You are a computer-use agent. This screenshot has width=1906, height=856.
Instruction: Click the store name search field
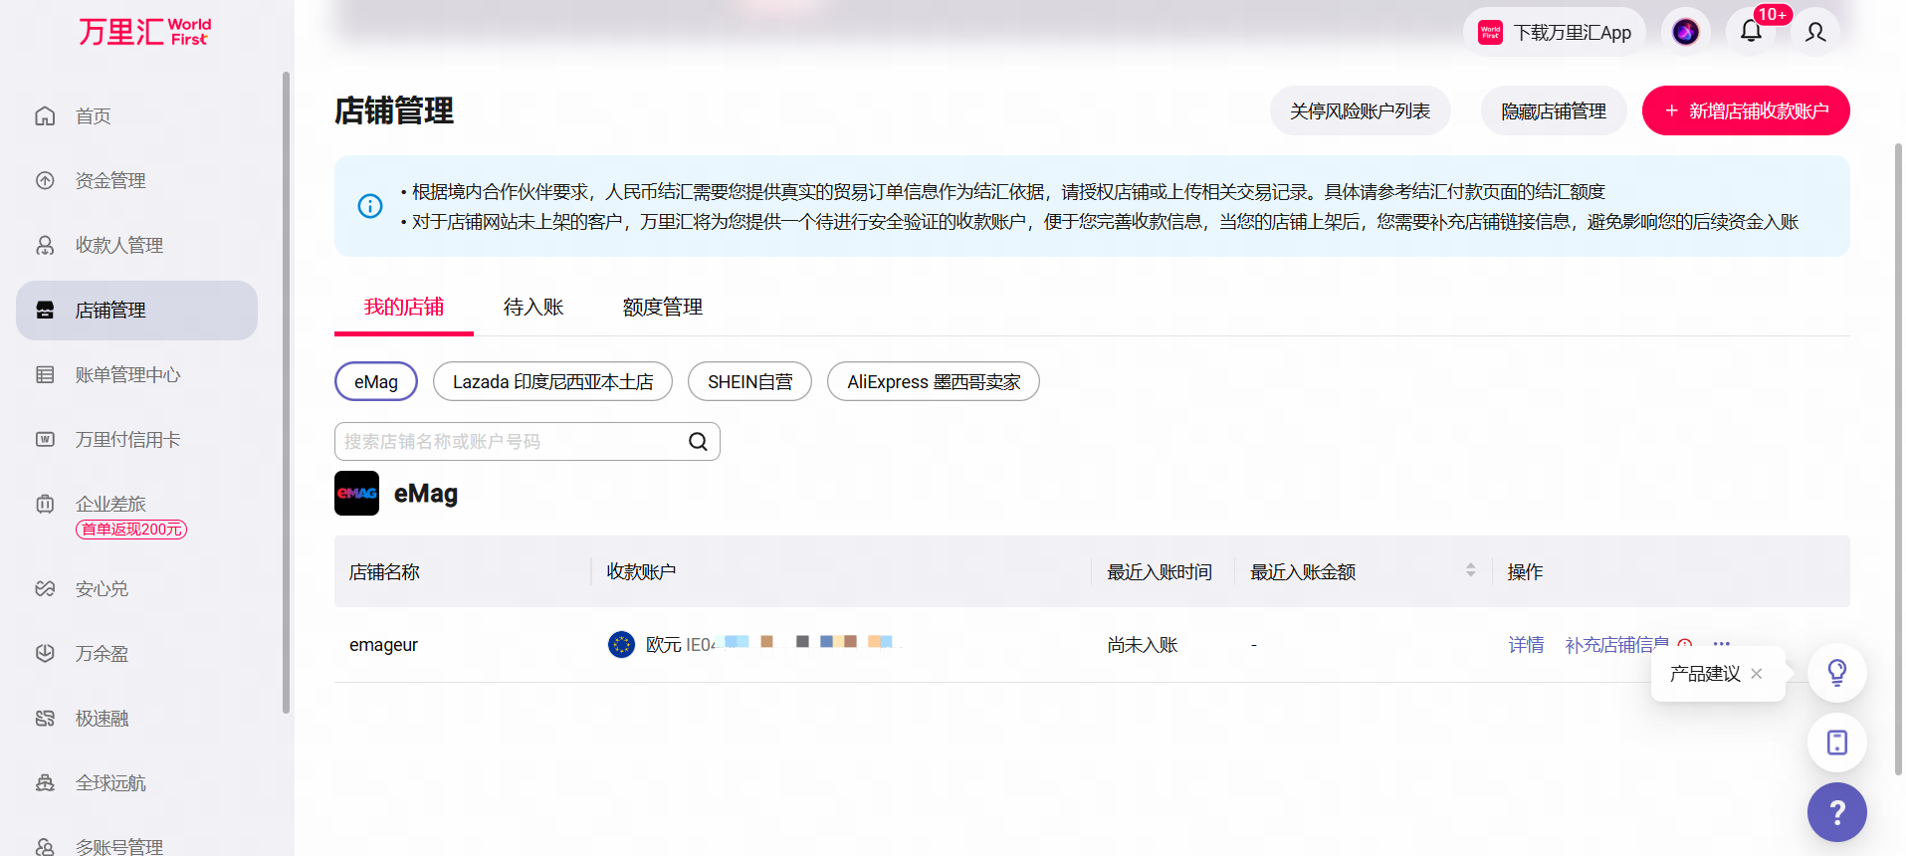click(528, 441)
